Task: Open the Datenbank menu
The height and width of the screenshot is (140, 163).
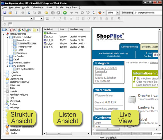Action: coord(71,8)
